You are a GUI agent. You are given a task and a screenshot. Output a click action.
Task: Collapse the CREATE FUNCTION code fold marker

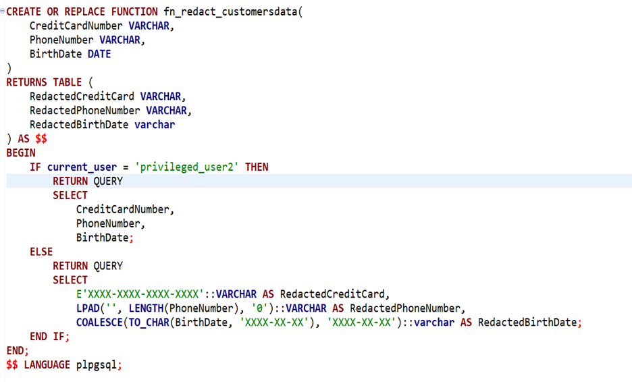pos(3,12)
